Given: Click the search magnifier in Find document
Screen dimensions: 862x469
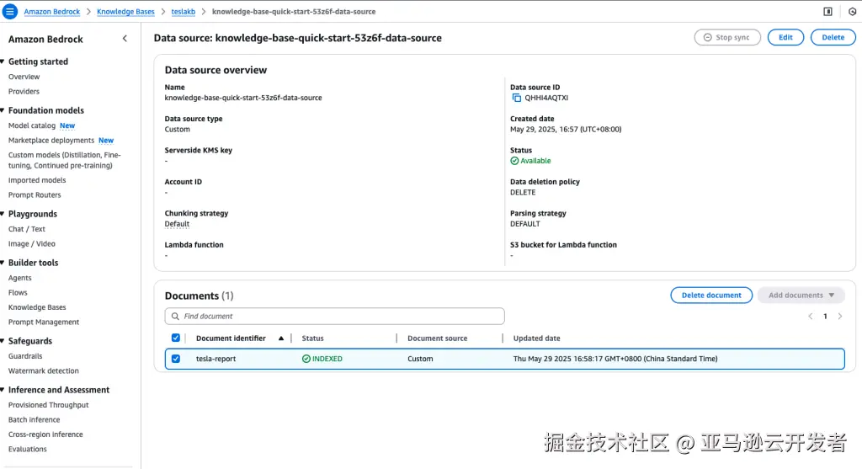Looking at the screenshot, I should tap(175, 316).
